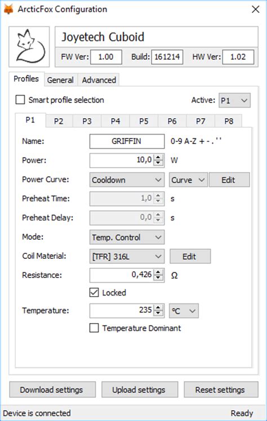Click Download settings button

(52, 389)
